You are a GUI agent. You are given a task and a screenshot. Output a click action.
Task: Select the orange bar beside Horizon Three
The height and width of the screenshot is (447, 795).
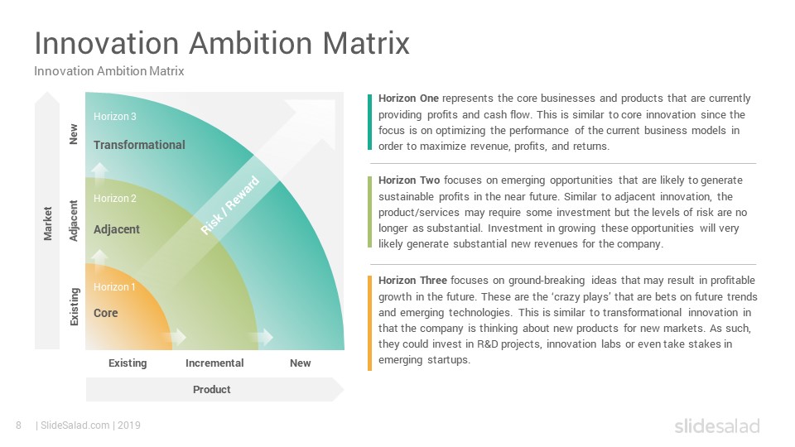click(x=369, y=324)
